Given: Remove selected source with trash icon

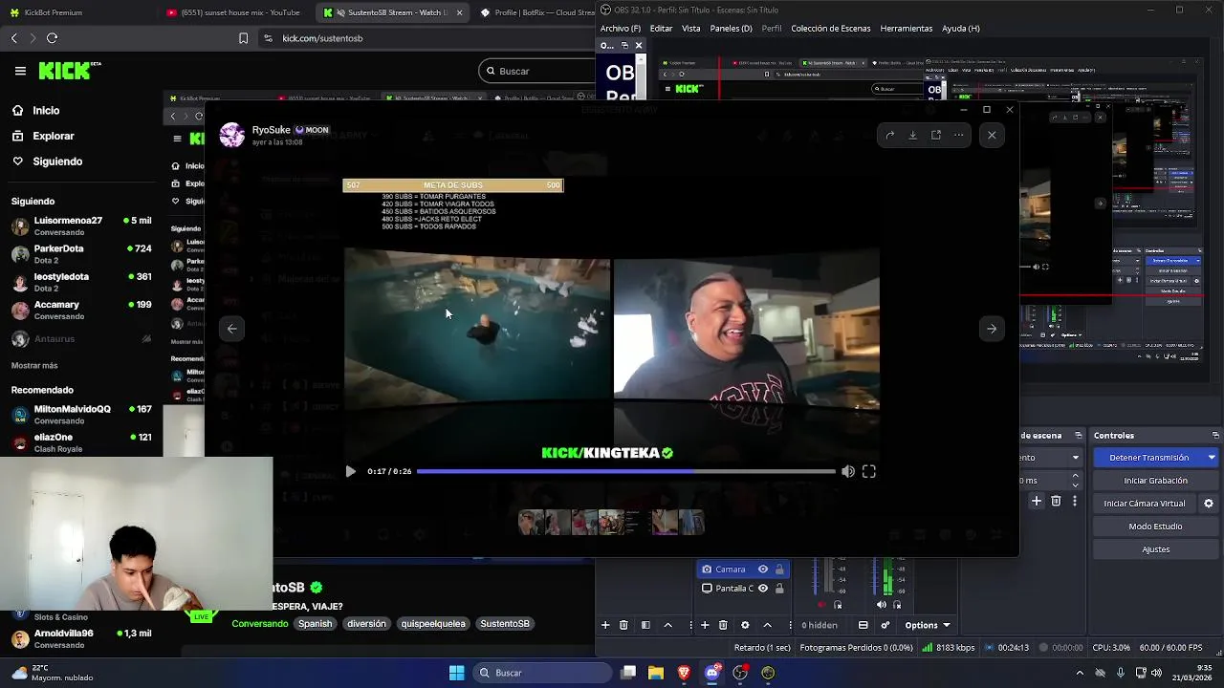Looking at the screenshot, I should click(x=723, y=625).
